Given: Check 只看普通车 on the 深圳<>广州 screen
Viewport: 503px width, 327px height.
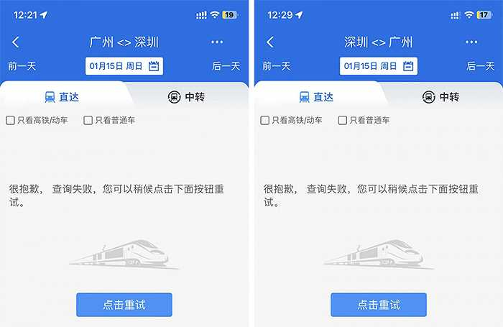Looking at the screenshot, I should (x=343, y=120).
